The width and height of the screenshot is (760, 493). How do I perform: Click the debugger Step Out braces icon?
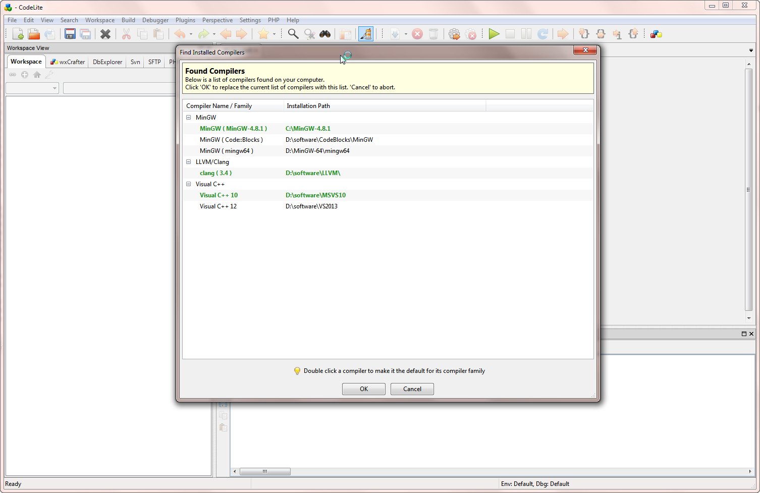pyautogui.click(x=633, y=34)
